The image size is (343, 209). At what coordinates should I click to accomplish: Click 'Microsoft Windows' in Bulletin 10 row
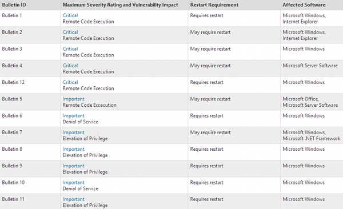tap(304, 183)
